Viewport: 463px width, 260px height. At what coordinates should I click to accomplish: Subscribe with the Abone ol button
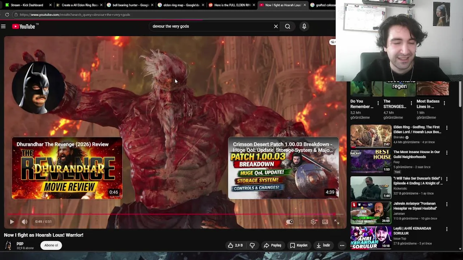[51, 245]
